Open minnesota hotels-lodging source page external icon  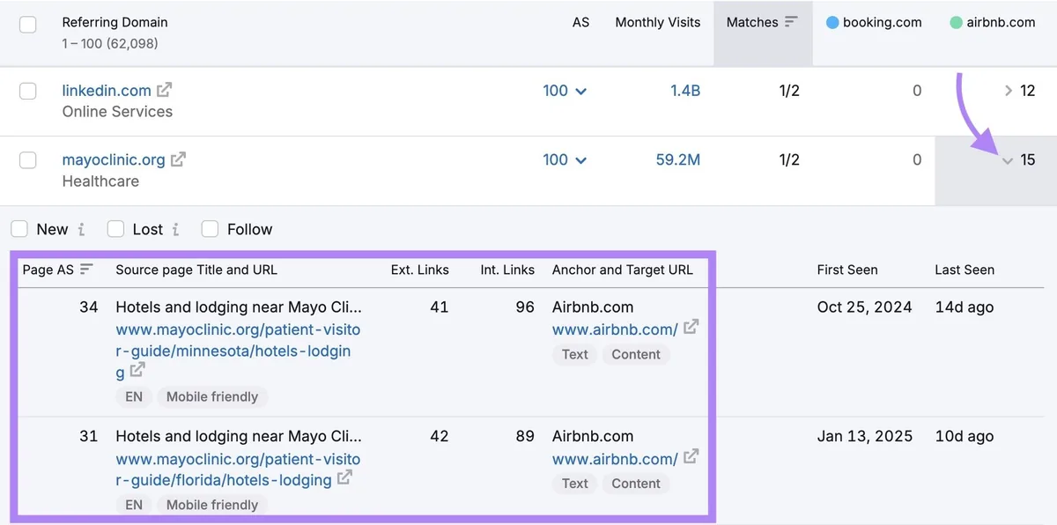(137, 371)
